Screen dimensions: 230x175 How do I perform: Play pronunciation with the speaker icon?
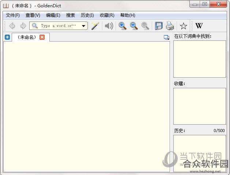(x=109, y=26)
